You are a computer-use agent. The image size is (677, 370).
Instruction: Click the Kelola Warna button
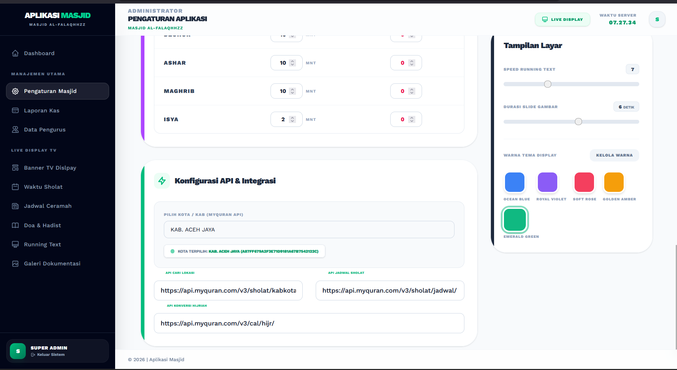614,155
